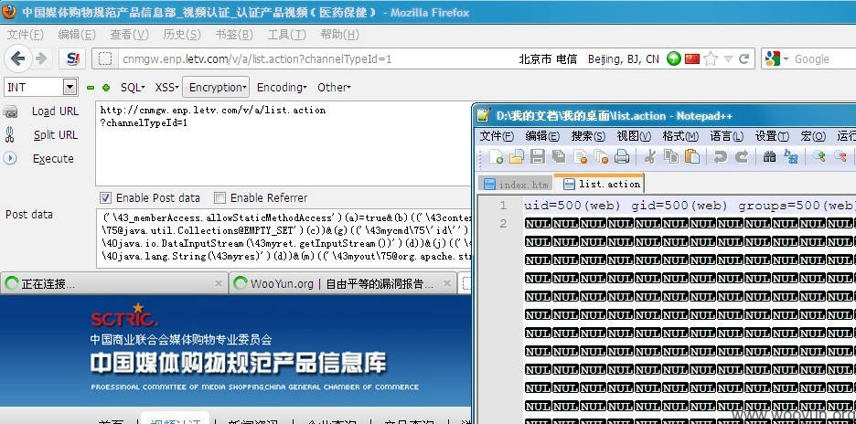Open Notepad++ 语言(L) menu
Screen dimensions: 856x424
click(727, 136)
